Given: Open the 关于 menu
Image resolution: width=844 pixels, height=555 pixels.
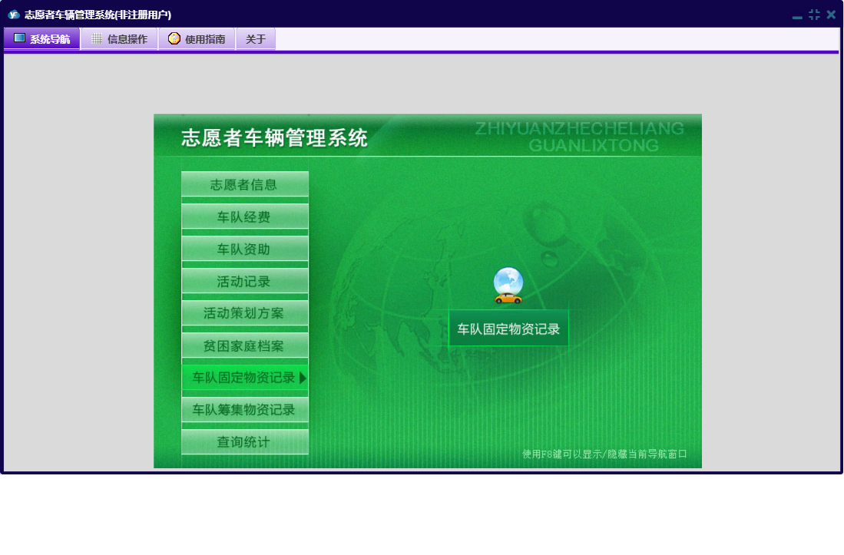Looking at the screenshot, I should [256, 38].
